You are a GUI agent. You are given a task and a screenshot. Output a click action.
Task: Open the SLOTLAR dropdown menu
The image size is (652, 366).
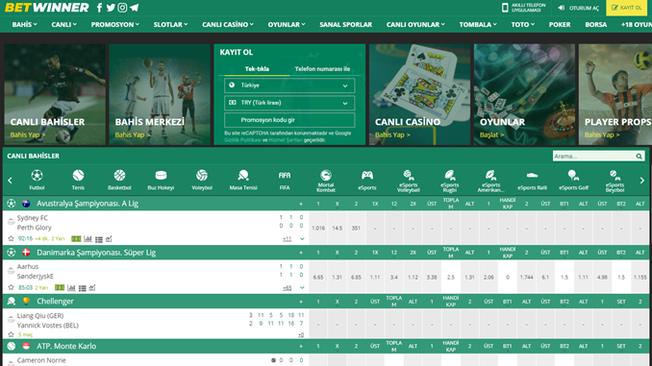(170, 25)
